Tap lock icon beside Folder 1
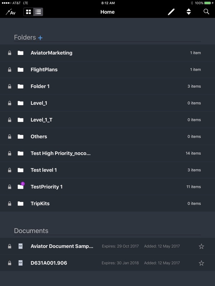This screenshot has height=286, width=215. pos(10,86)
